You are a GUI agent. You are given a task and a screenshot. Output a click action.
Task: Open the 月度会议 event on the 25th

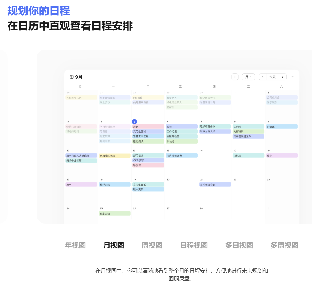click(x=115, y=214)
